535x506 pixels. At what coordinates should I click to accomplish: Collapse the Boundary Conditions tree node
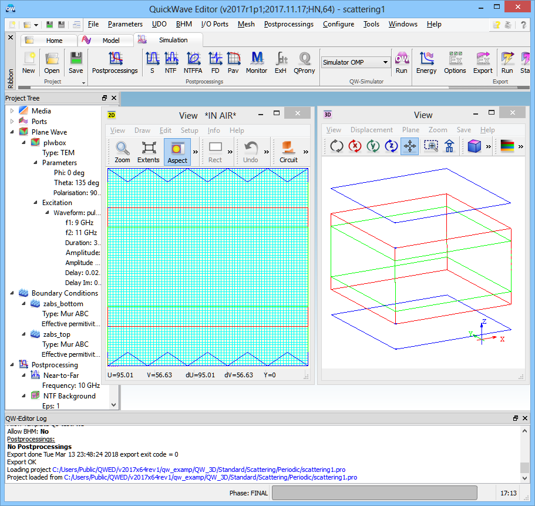point(12,293)
